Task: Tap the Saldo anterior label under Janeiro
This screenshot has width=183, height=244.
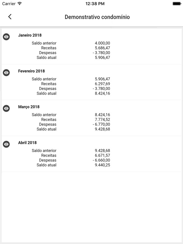Action: (44, 43)
